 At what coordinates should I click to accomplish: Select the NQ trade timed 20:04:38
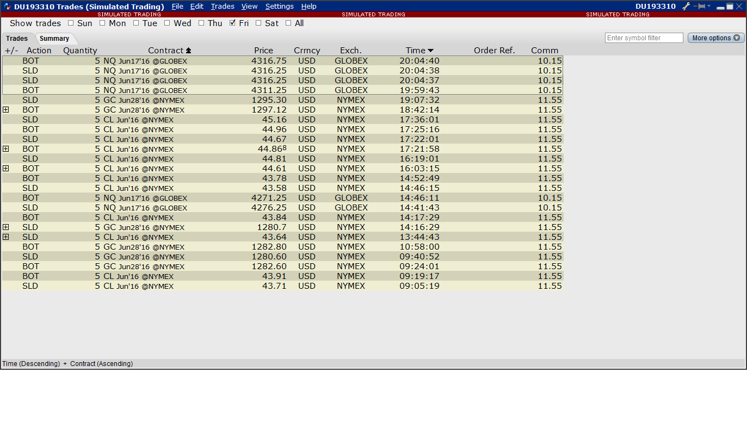click(x=282, y=71)
